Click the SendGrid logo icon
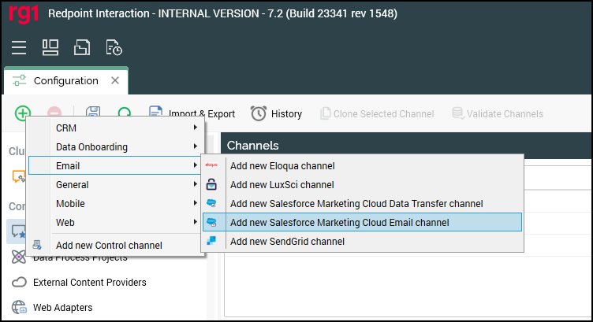Viewport: 593px width, 322px height. 211,242
